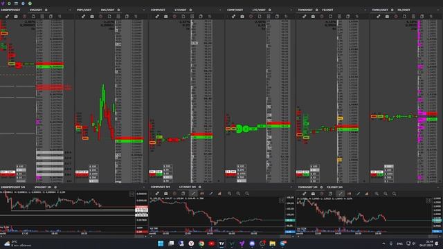Screen dimensions: 443x249
Task: Expand dropdown arrow of 1000PEPEUSDT panel header
Action: 70,10
